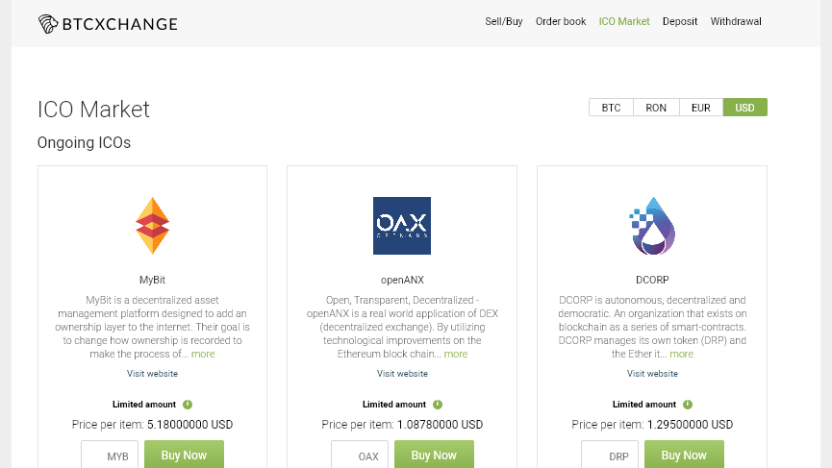
Task: Visit the MyBit website link
Action: (152, 374)
